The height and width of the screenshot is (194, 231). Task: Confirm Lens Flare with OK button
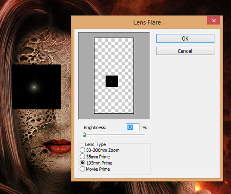pos(185,38)
